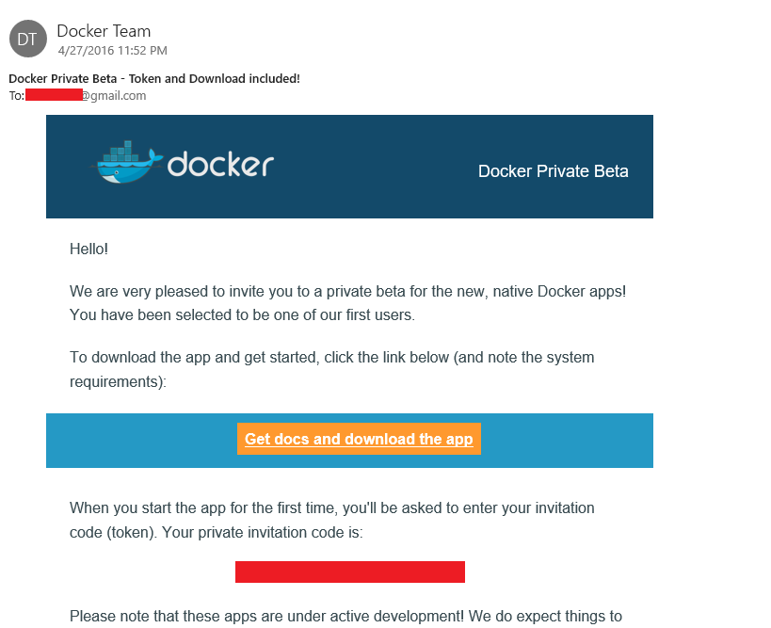Viewport: 771px width, 628px height.
Task: Open the Get docs and download the app link
Action: tap(359, 439)
